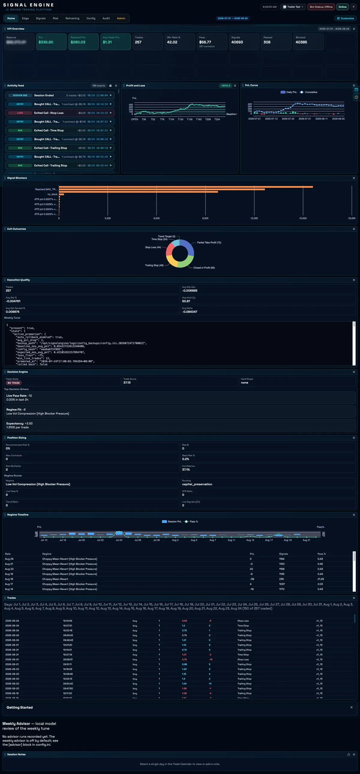The width and height of the screenshot is (360, 774).
Task: Close the PnL Curve panel
Action: click(x=354, y=85)
